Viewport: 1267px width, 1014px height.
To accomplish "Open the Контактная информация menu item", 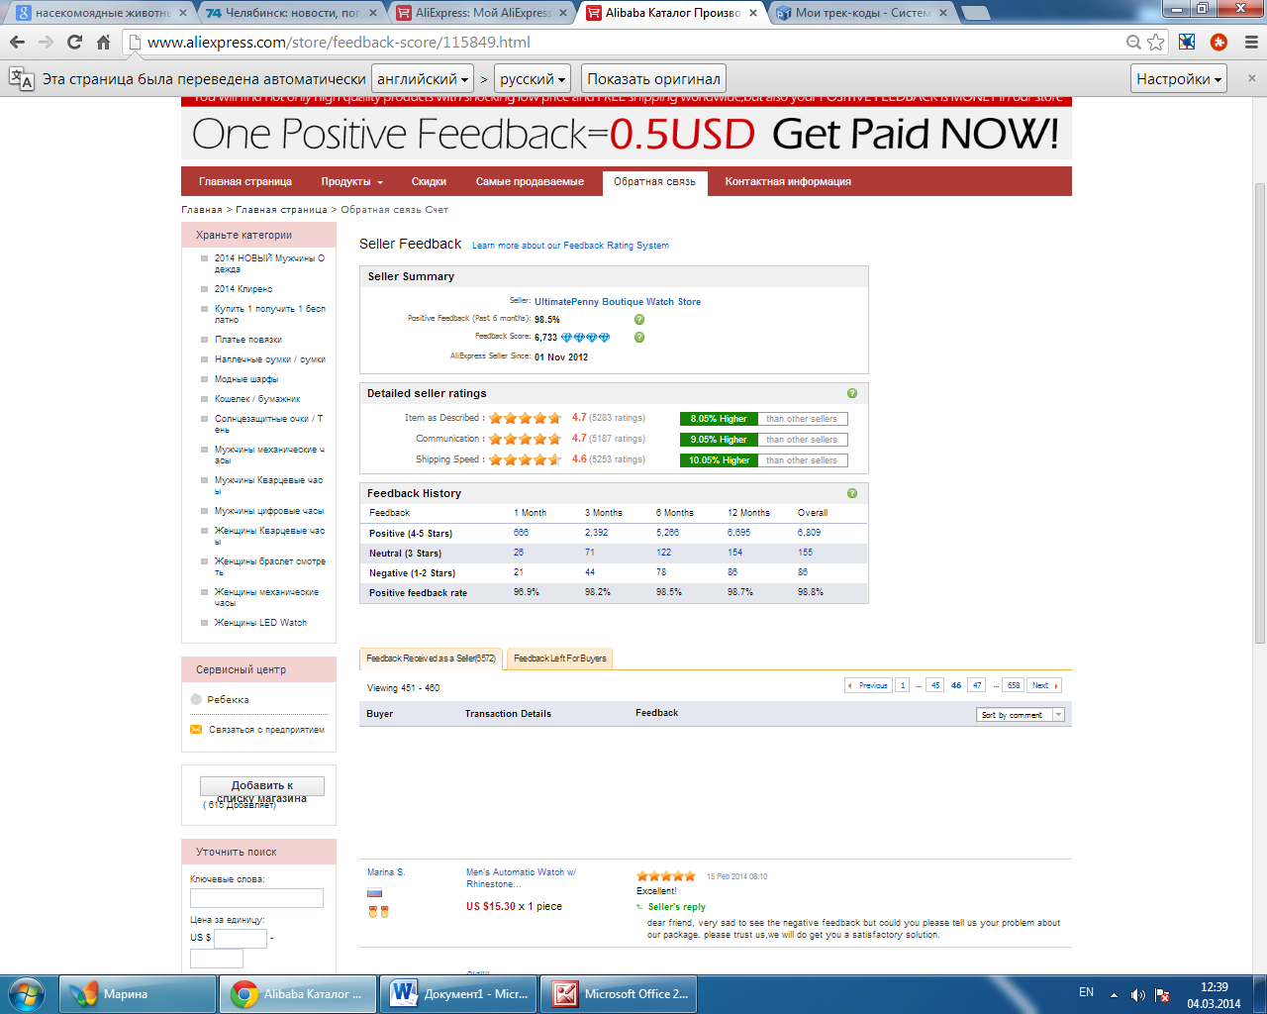I will coord(788,181).
